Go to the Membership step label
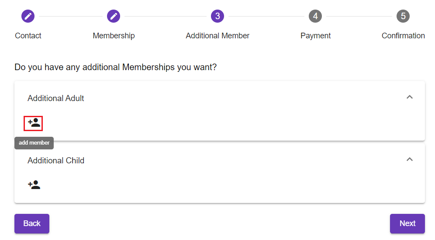The width and height of the screenshot is (435, 240). [x=114, y=36]
